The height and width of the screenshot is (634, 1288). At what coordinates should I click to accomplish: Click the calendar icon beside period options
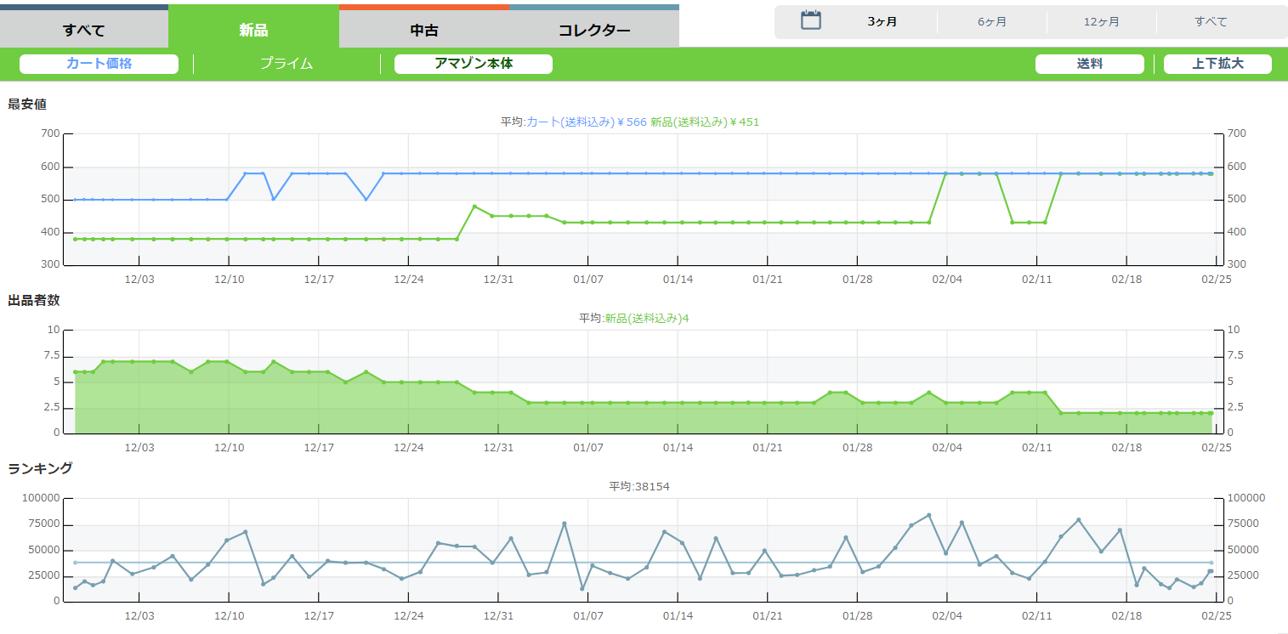click(x=811, y=21)
